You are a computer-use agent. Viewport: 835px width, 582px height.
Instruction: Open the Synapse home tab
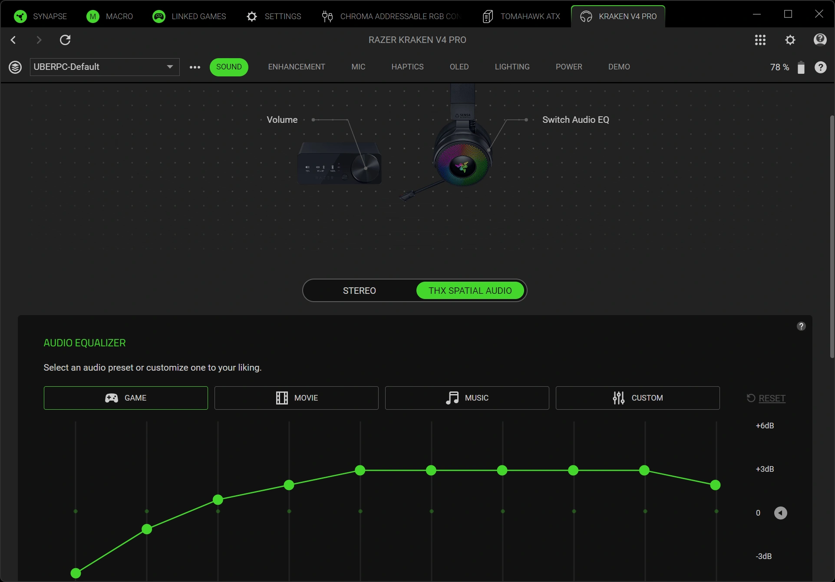40,16
